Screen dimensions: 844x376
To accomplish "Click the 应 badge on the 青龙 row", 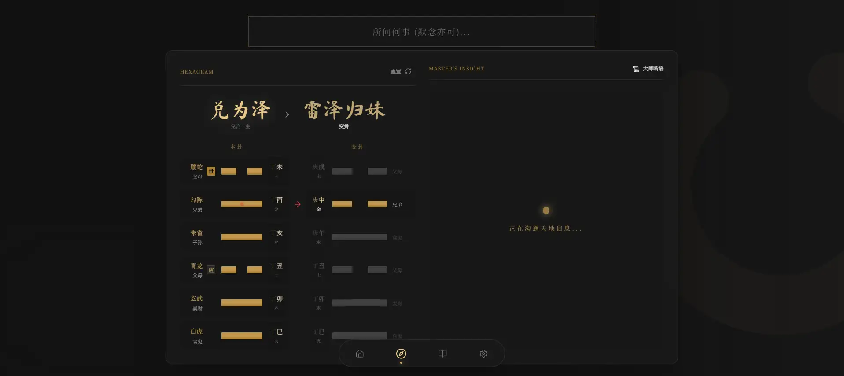I will point(211,270).
